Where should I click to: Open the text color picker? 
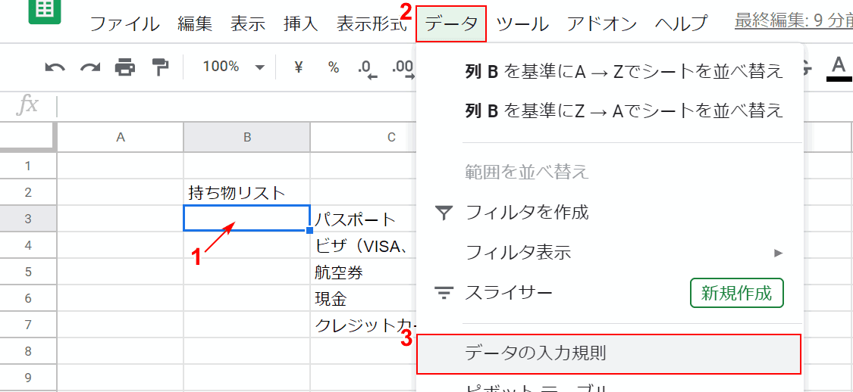839,69
